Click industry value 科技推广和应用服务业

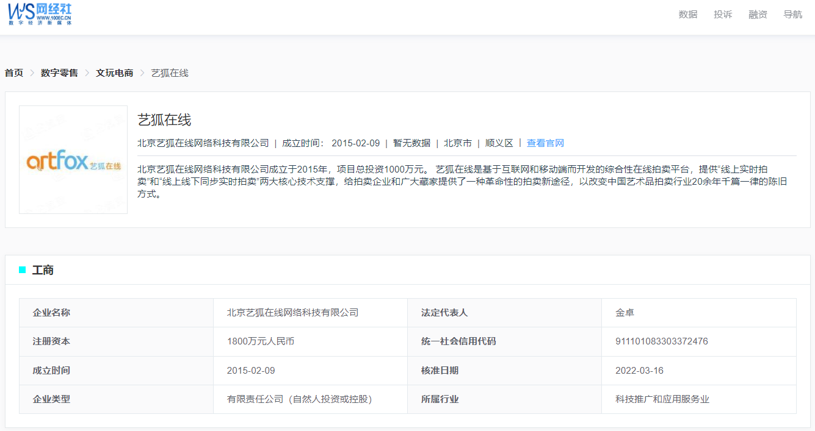coord(662,399)
